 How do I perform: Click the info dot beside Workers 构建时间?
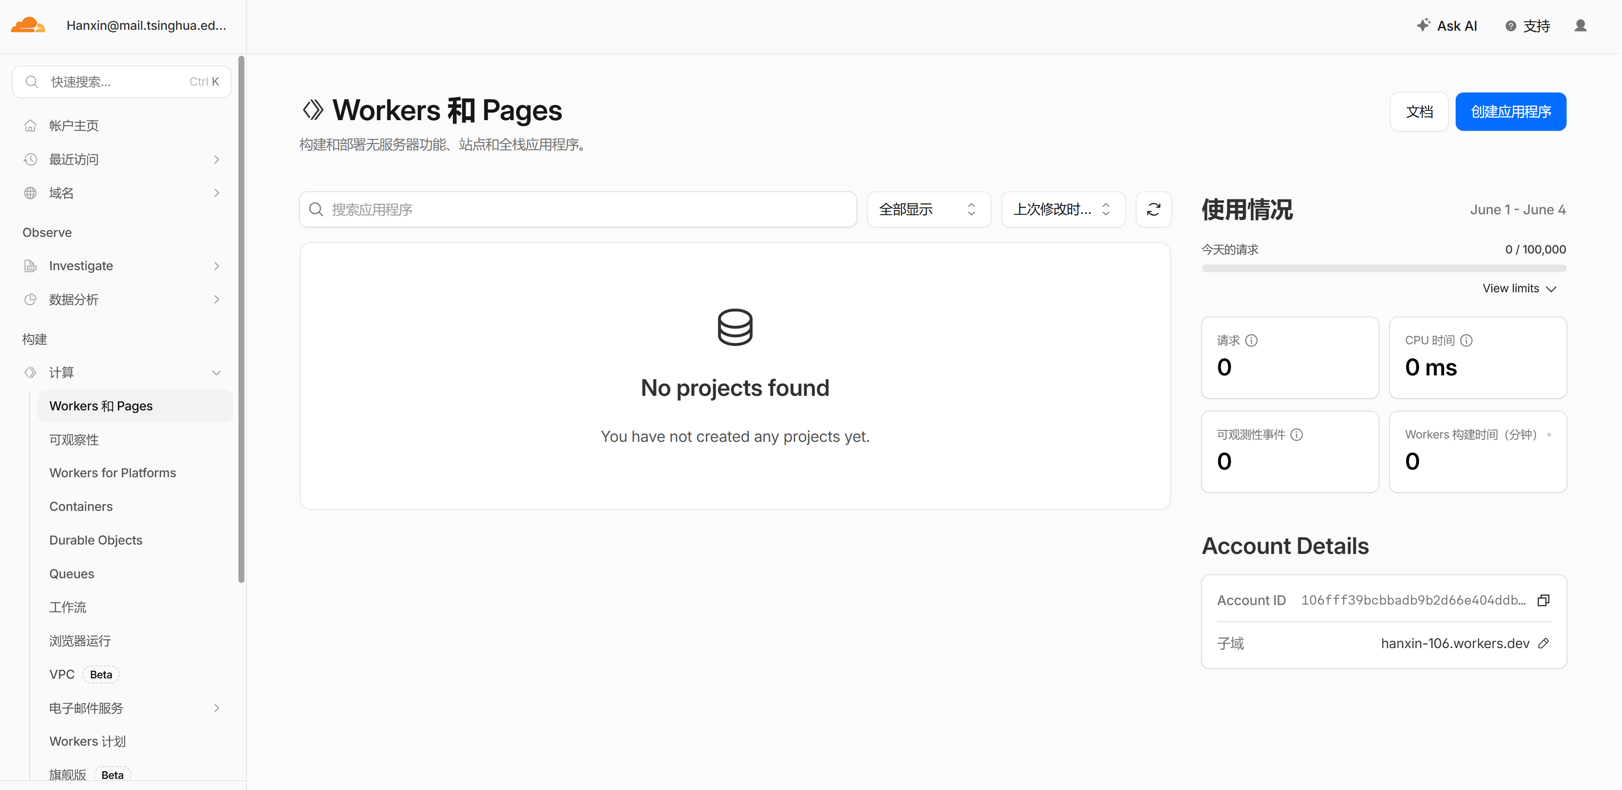point(1549,435)
